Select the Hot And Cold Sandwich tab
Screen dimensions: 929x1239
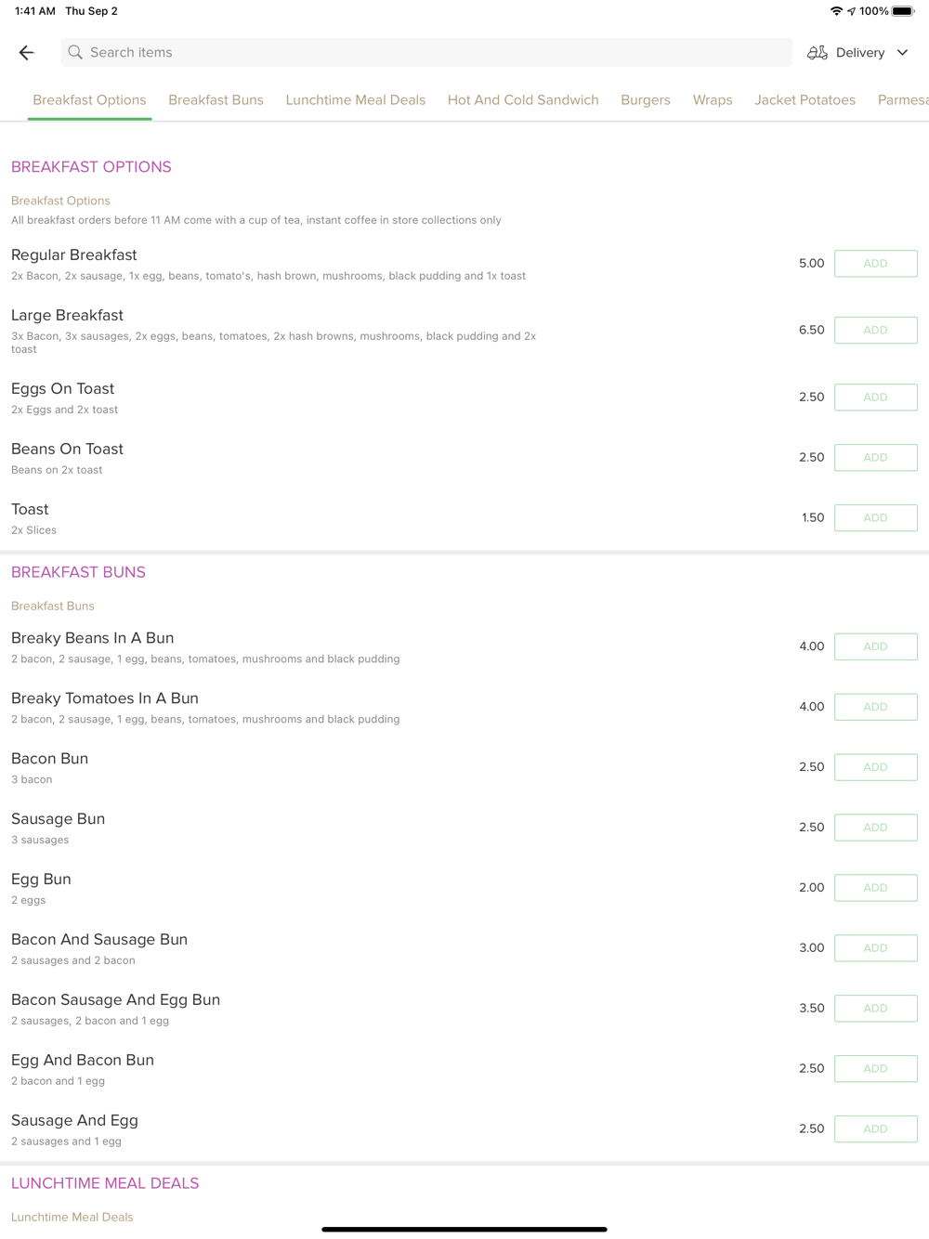(523, 100)
